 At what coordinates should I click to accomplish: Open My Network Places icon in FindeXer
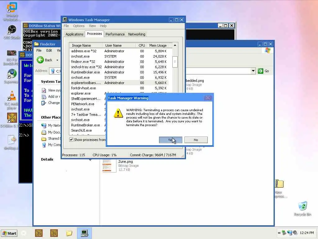coord(43,125)
